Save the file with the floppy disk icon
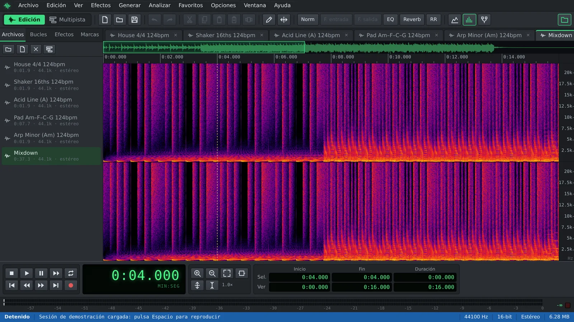574x322 pixels. click(135, 20)
